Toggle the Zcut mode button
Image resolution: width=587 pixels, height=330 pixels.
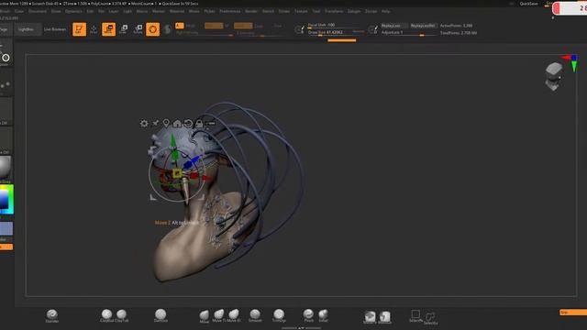tap(277, 26)
